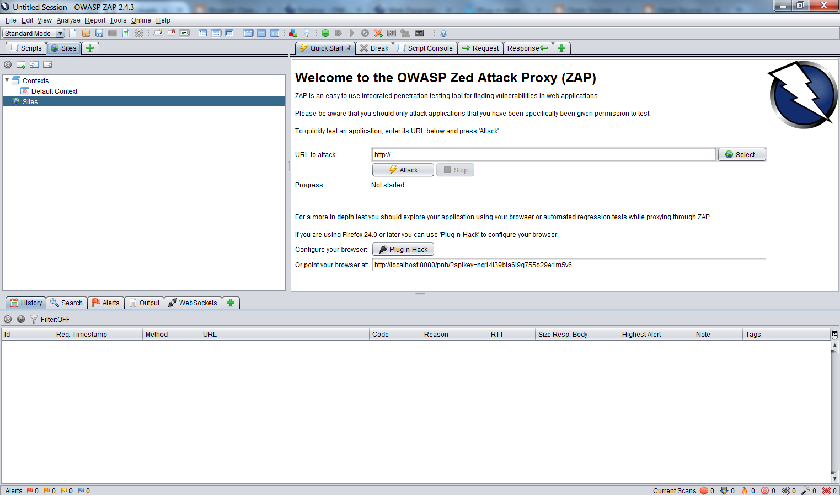Click the URL to attack input field
Screen dimensions: 840x496
(x=544, y=155)
